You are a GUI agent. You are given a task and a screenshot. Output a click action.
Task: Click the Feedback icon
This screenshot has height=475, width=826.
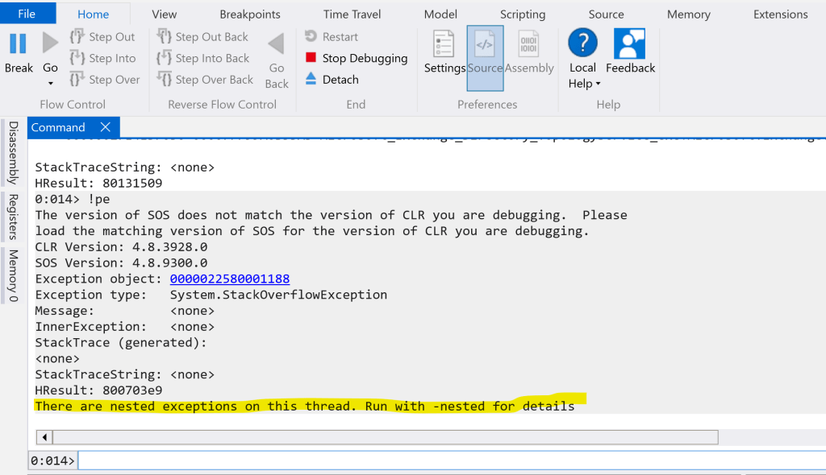pos(630,44)
